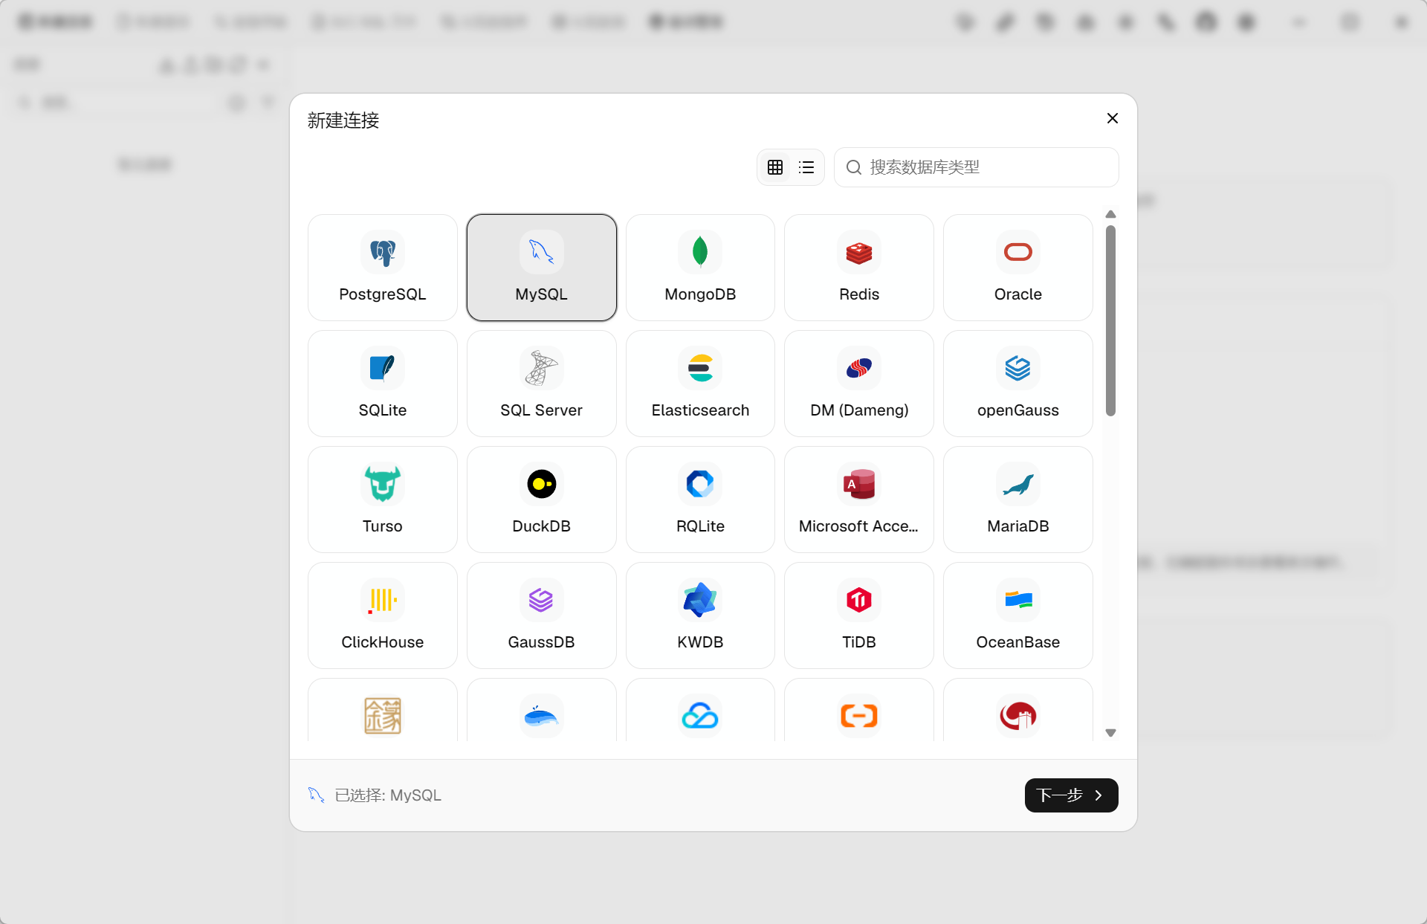1427x924 pixels.
Task: Select the PostgreSQL database type
Action: coord(383,268)
